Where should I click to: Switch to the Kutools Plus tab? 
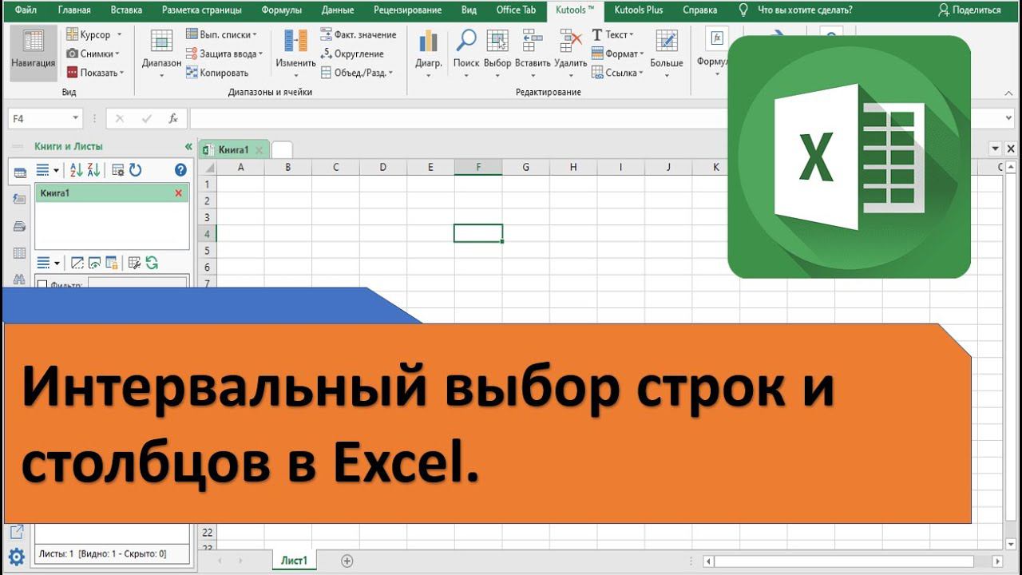[639, 10]
